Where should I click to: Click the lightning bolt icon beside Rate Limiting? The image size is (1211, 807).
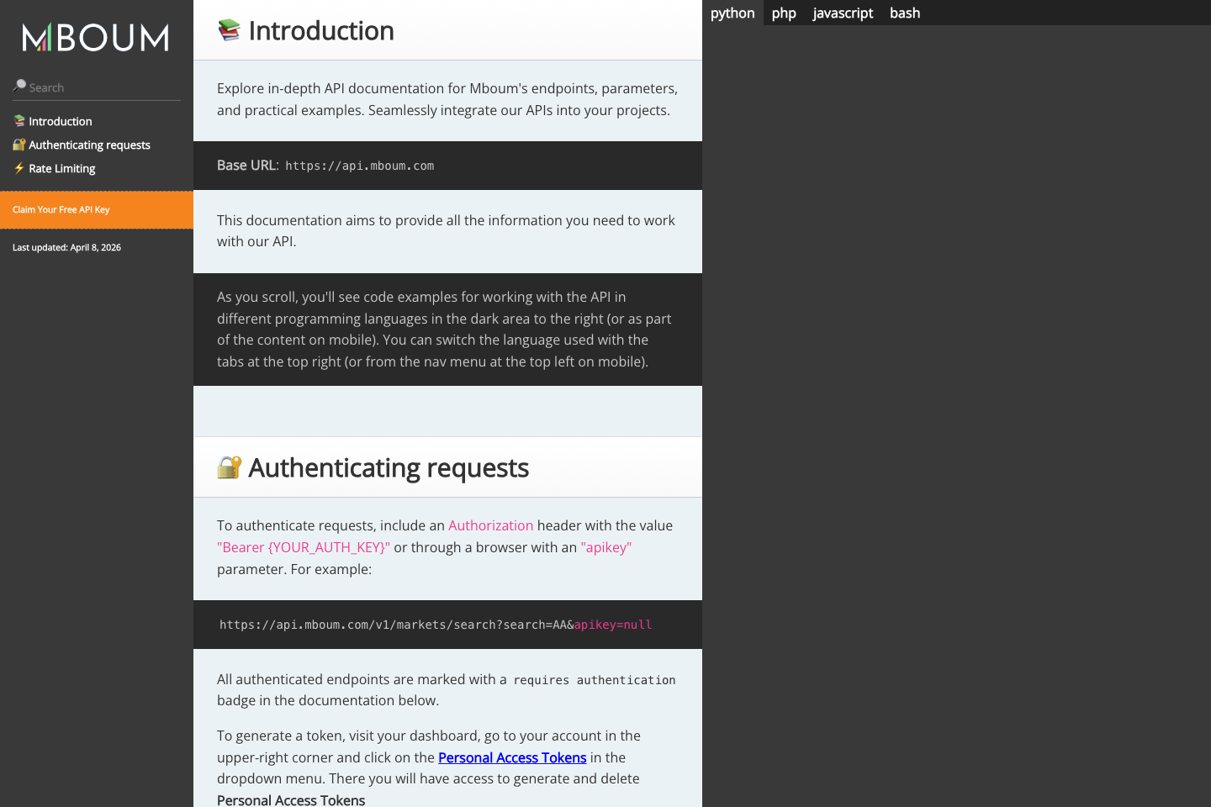pyautogui.click(x=19, y=168)
